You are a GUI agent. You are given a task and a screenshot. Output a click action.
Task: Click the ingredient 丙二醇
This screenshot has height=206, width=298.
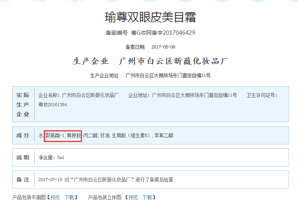[90, 135]
